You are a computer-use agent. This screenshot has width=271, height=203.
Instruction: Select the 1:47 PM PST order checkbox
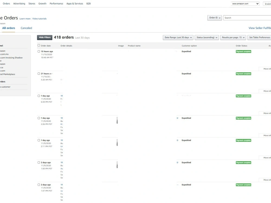point(39,185)
